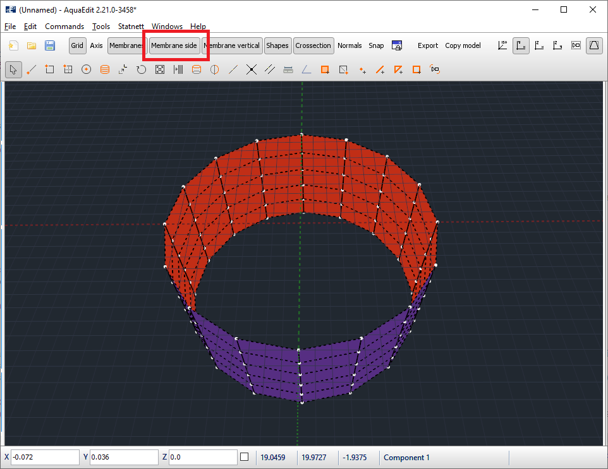Click the Y coordinate input field

pos(124,458)
